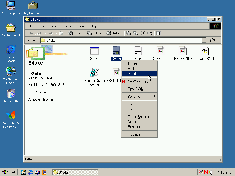Choose Create Shortcut from context menu

139,117
